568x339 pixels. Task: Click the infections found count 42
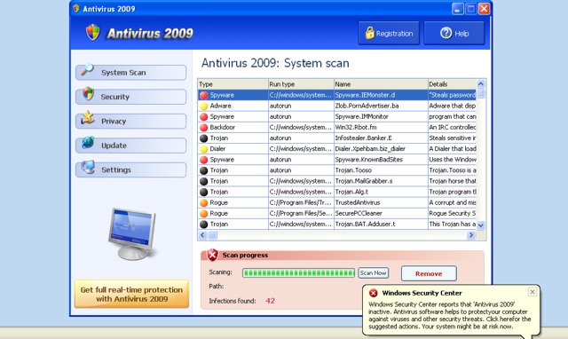pos(270,301)
